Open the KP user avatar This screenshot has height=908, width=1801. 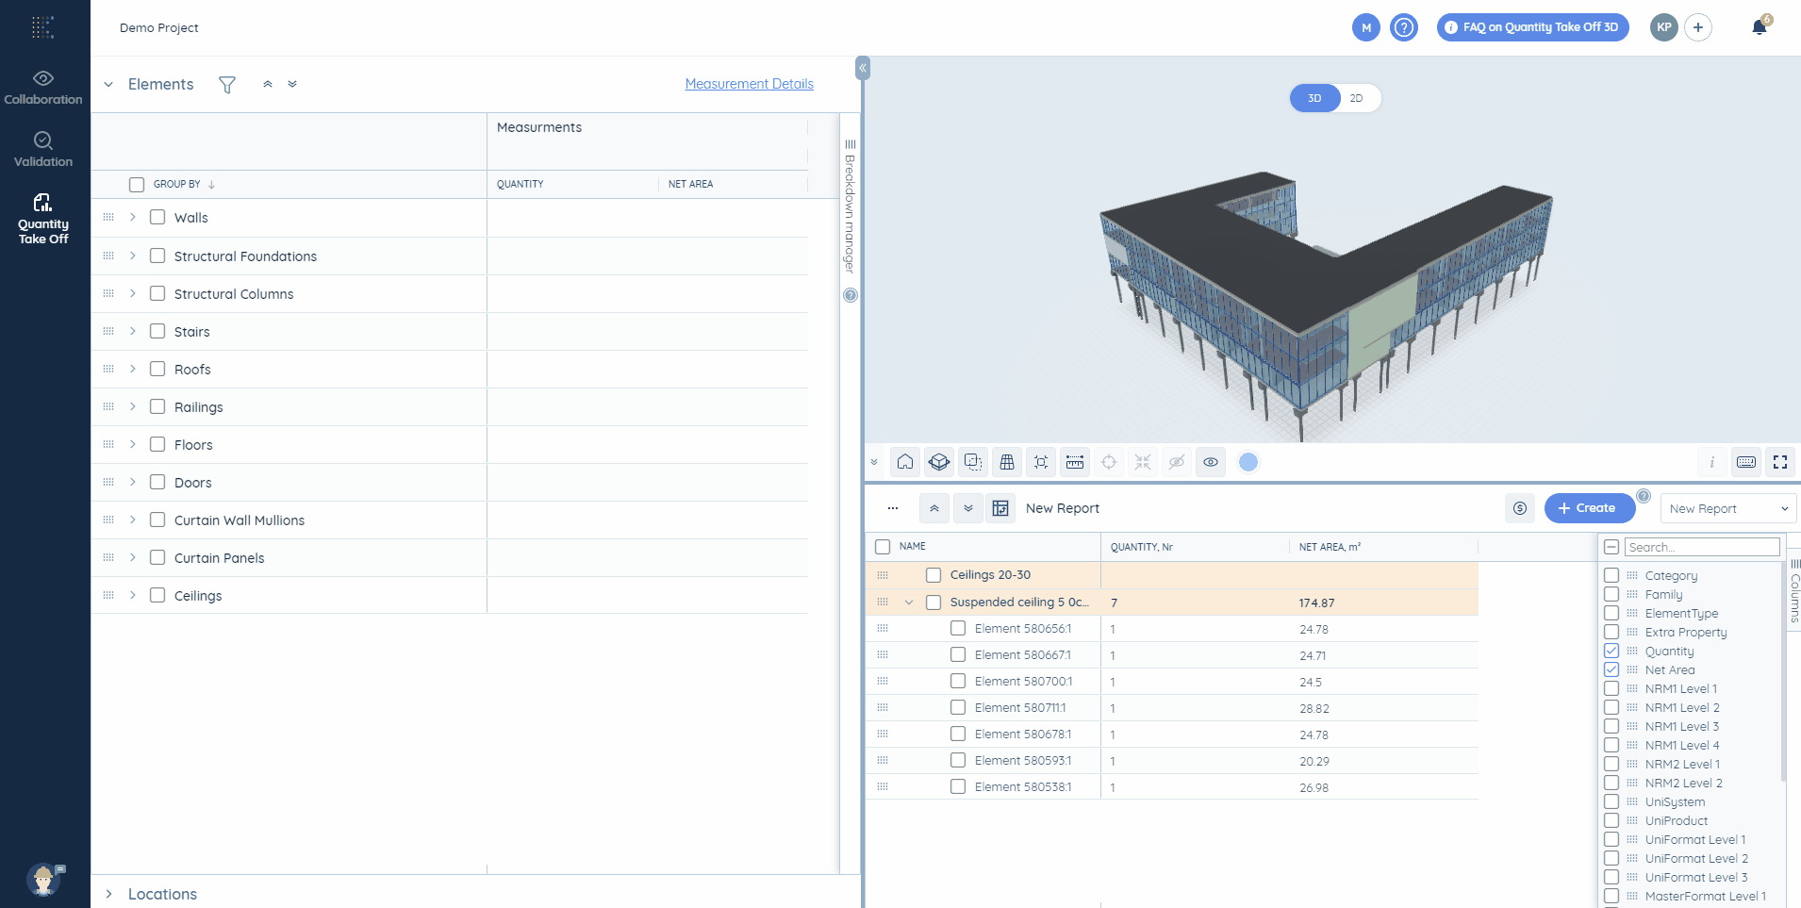[x=1664, y=27]
